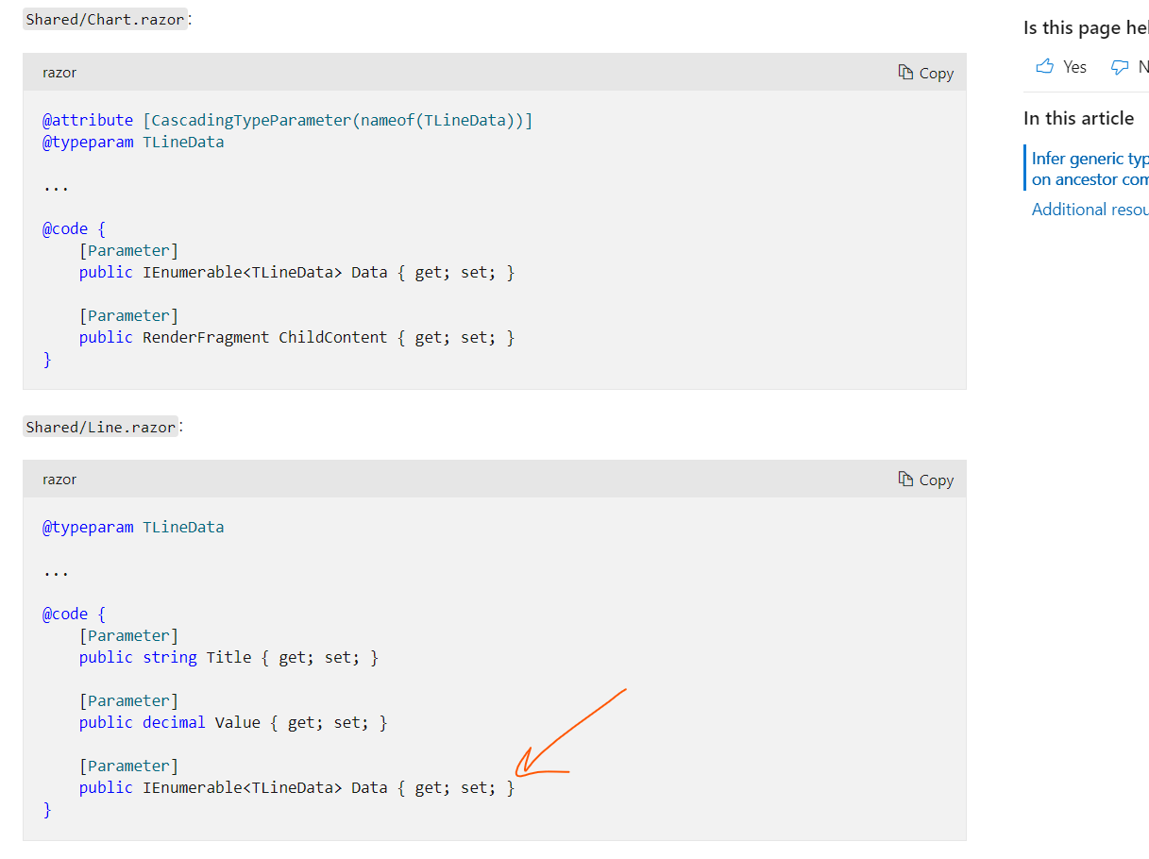This screenshot has width=1149, height=859.
Task: Click the 'In this article' heading
Action: coord(1078,118)
